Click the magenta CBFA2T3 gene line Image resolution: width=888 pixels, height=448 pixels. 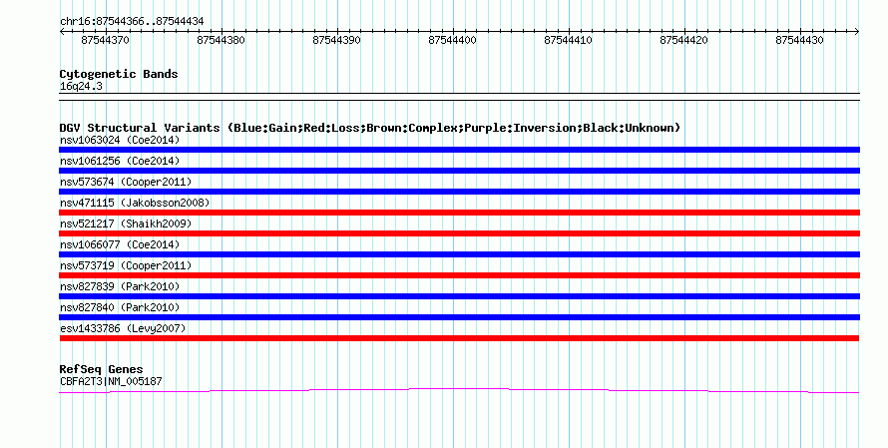point(459,390)
